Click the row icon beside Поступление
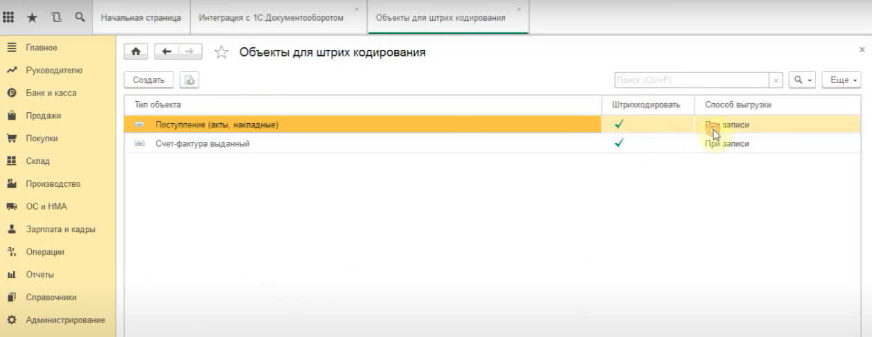The height and width of the screenshot is (337, 872). (x=140, y=125)
